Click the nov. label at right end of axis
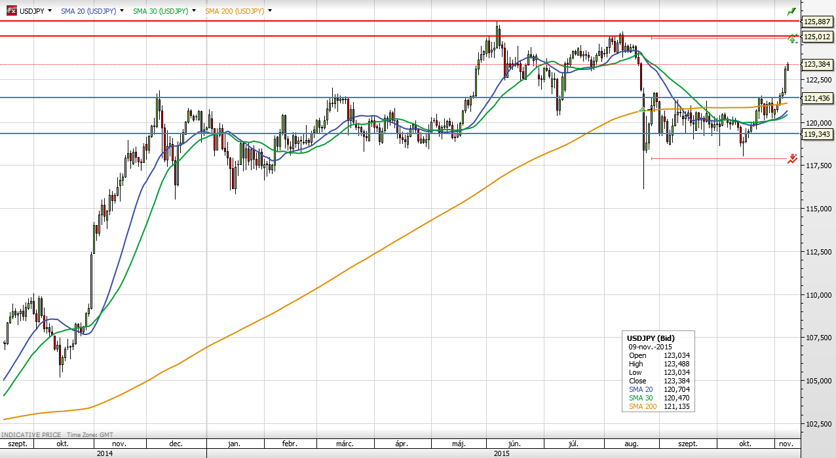 785,444
